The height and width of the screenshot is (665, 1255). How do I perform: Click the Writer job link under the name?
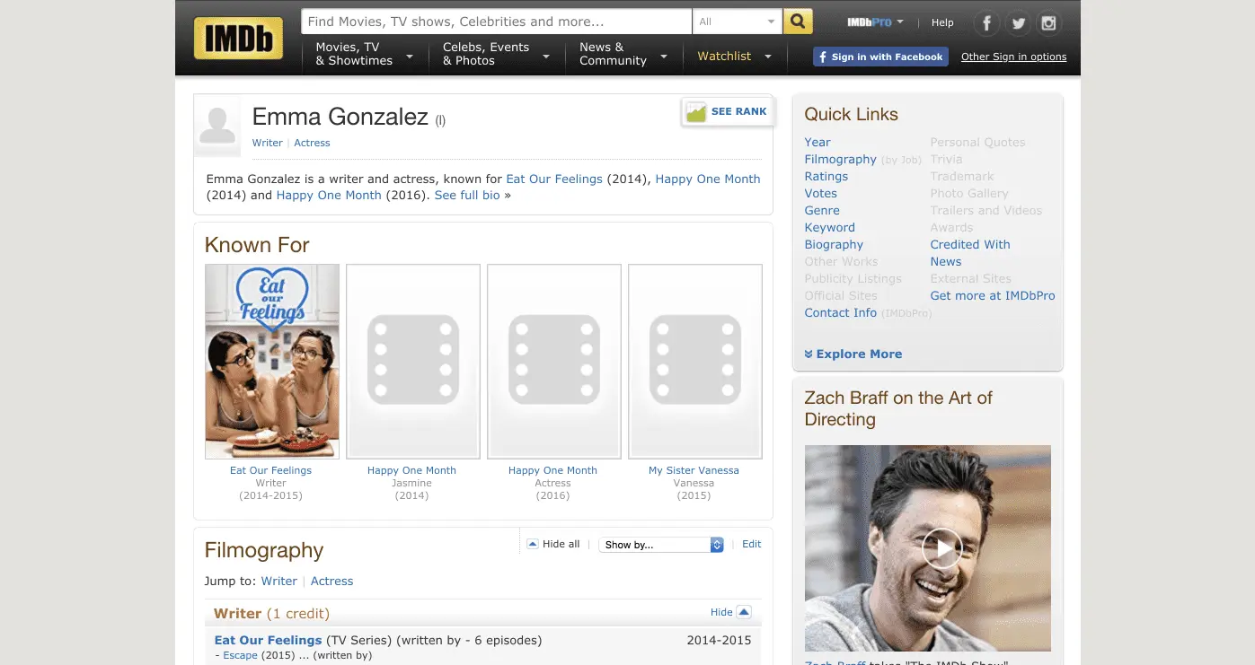pos(268,143)
